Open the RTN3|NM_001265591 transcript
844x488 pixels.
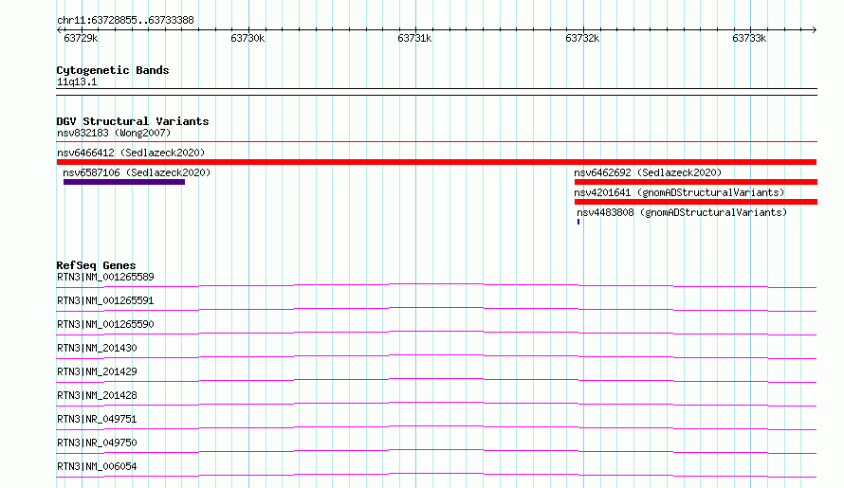pyautogui.click(x=105, y=300)
